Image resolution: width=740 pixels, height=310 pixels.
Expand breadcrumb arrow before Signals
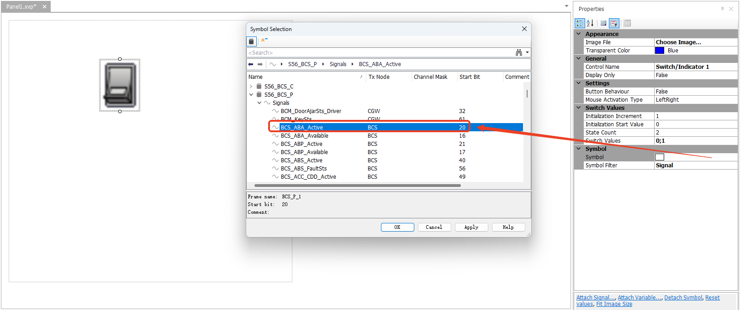pos(323,64)
